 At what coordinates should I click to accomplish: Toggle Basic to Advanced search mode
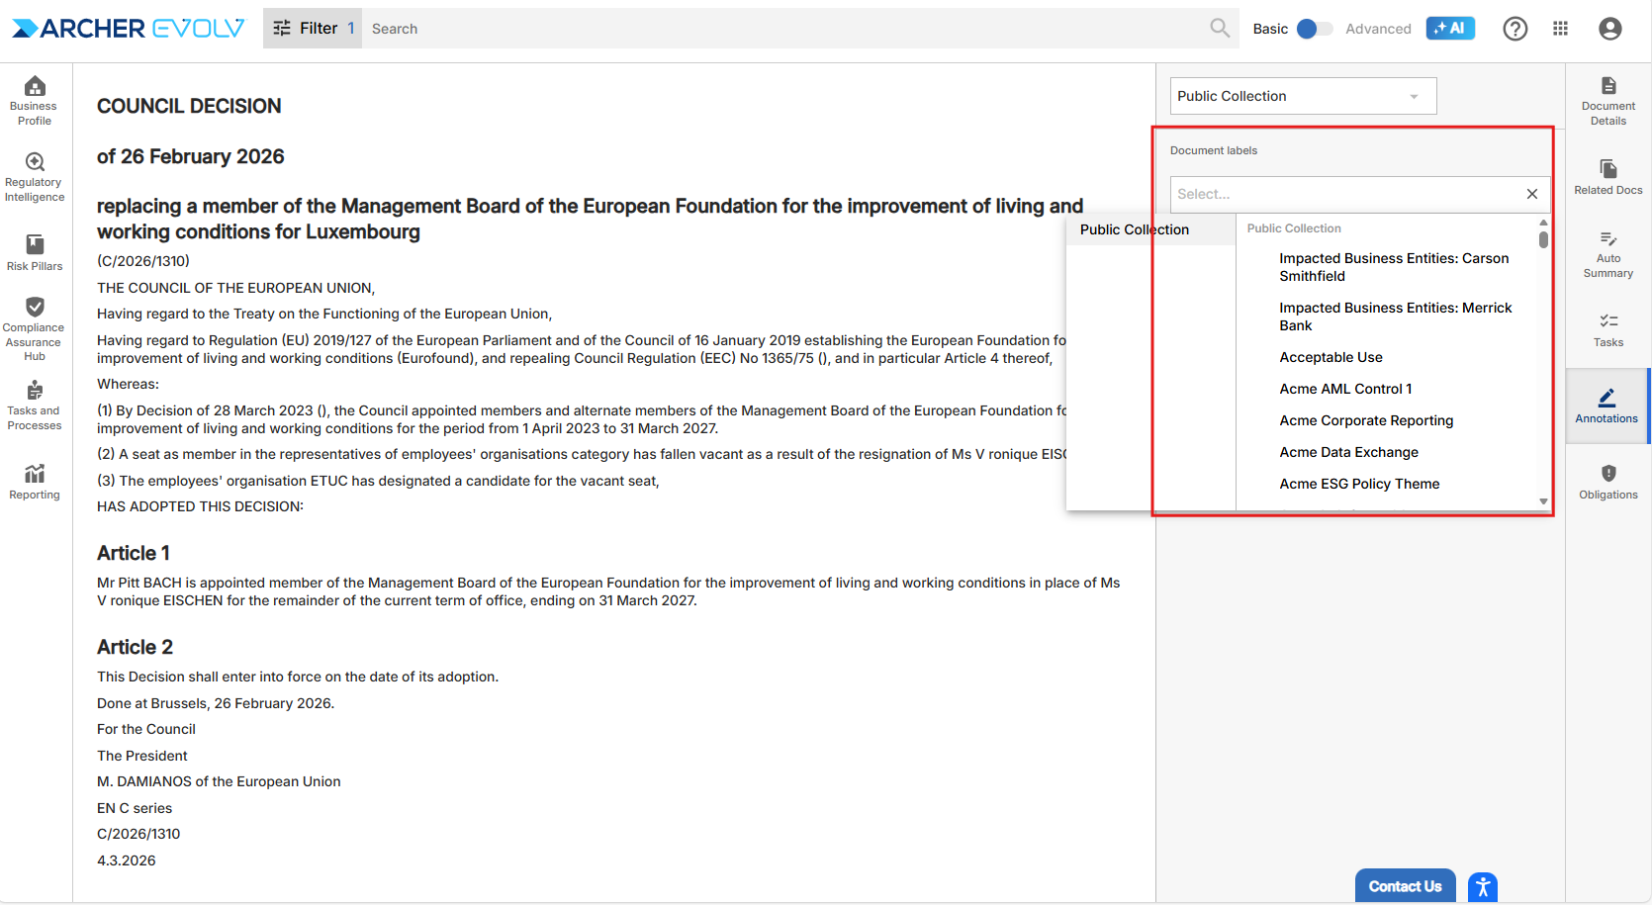[x=1315, y=29]
